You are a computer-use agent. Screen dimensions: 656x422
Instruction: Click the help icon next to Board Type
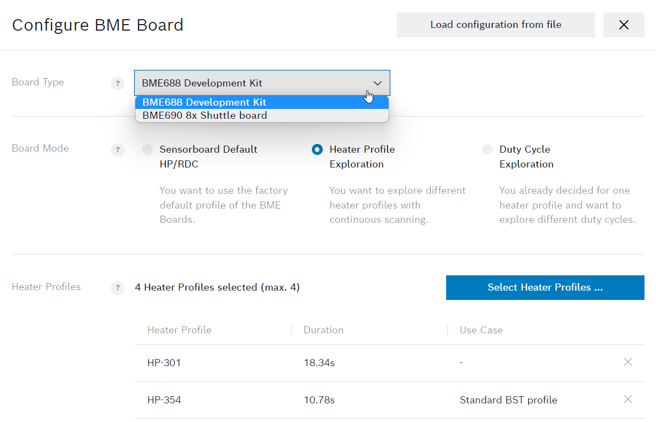pyautogui.click(x=118, y=84)
